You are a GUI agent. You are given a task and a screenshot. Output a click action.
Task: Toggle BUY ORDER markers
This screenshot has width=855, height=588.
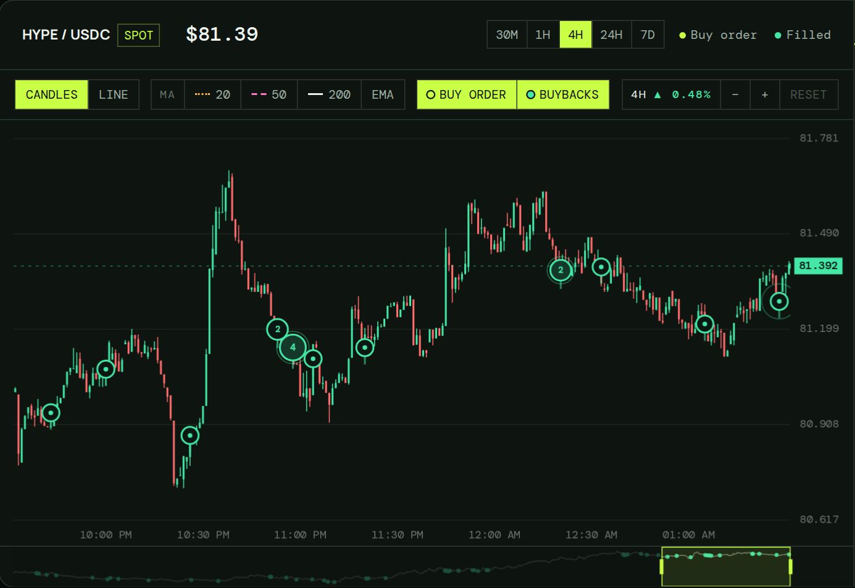[x=467, y=94]
